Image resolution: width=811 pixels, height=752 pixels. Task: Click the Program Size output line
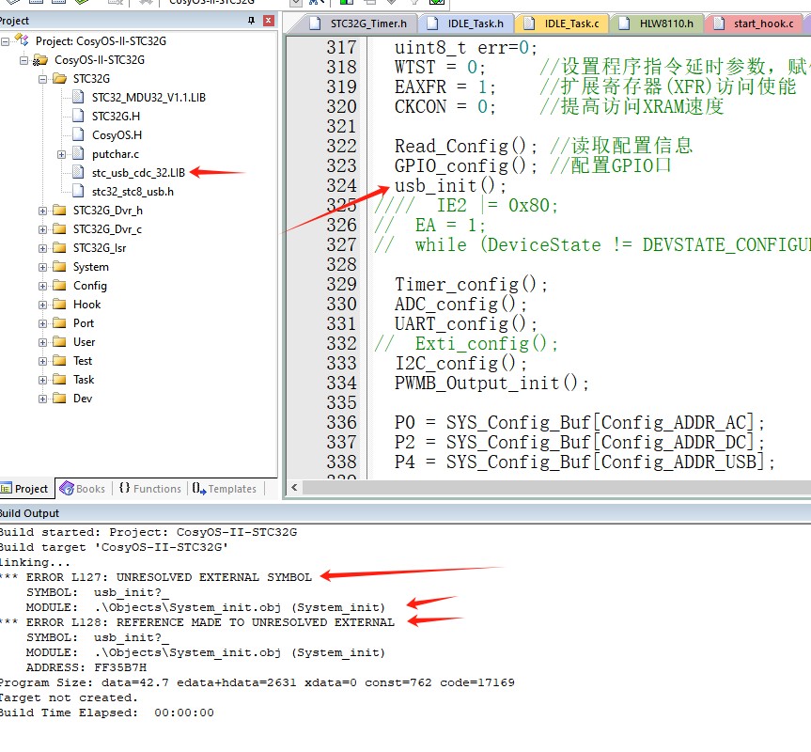pyautogui.click(x=257, y=682)
